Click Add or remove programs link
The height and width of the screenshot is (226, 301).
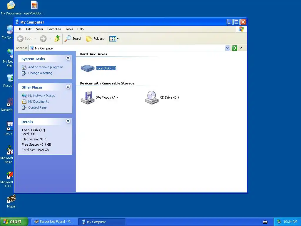(x=46, y=67)
